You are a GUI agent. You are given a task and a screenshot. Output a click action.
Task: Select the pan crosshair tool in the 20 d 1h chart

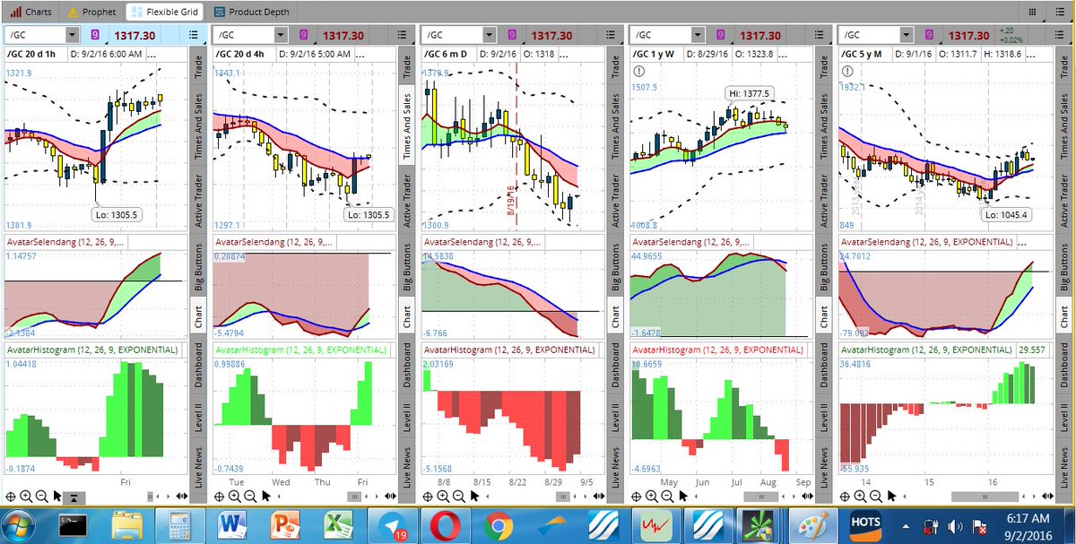(x=10, y=496)
